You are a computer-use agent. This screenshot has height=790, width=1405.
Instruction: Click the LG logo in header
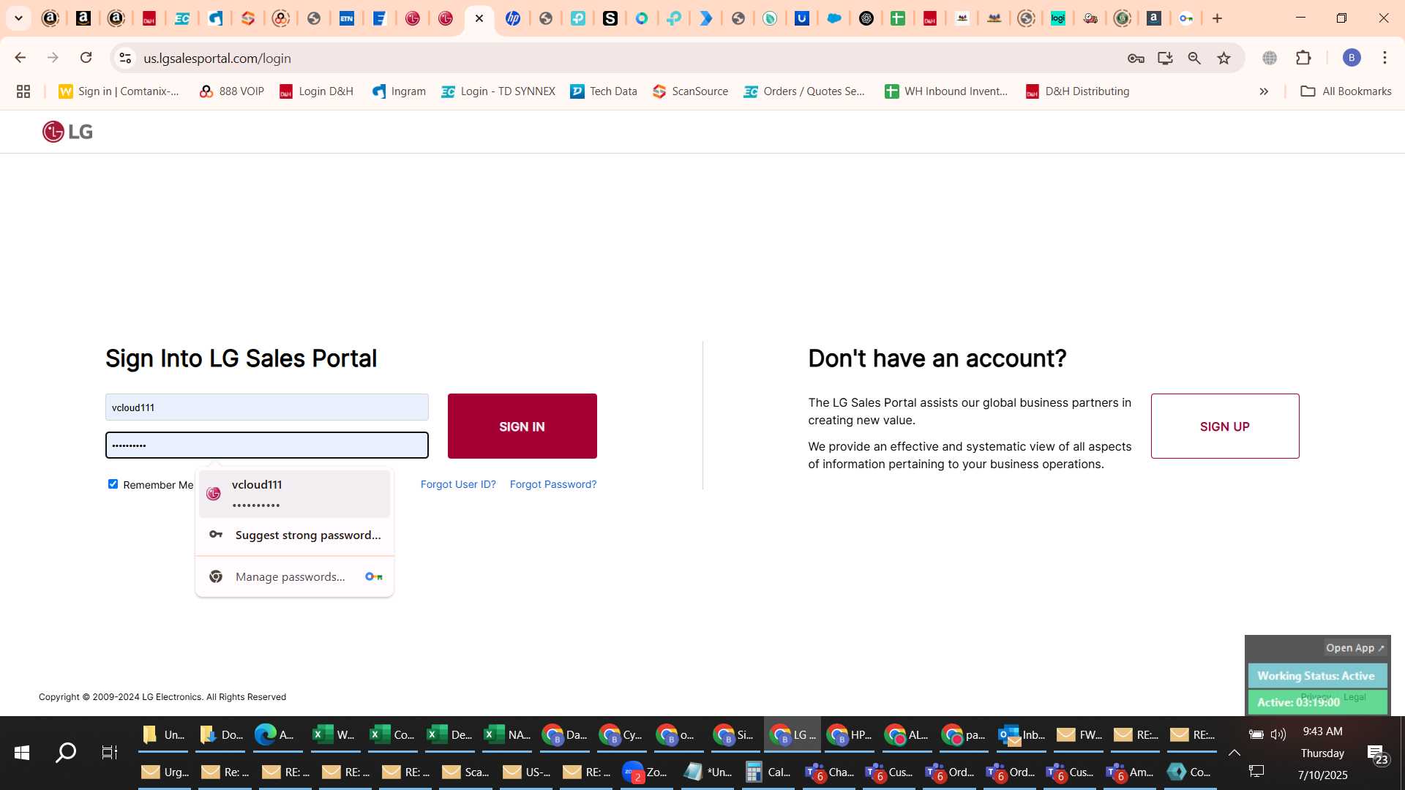coord(67,132)
